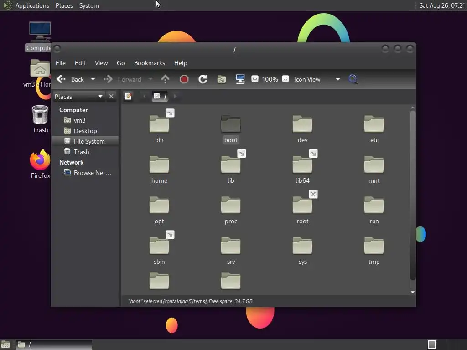
Task: Open the Go menu
Action: coord(120,63)
